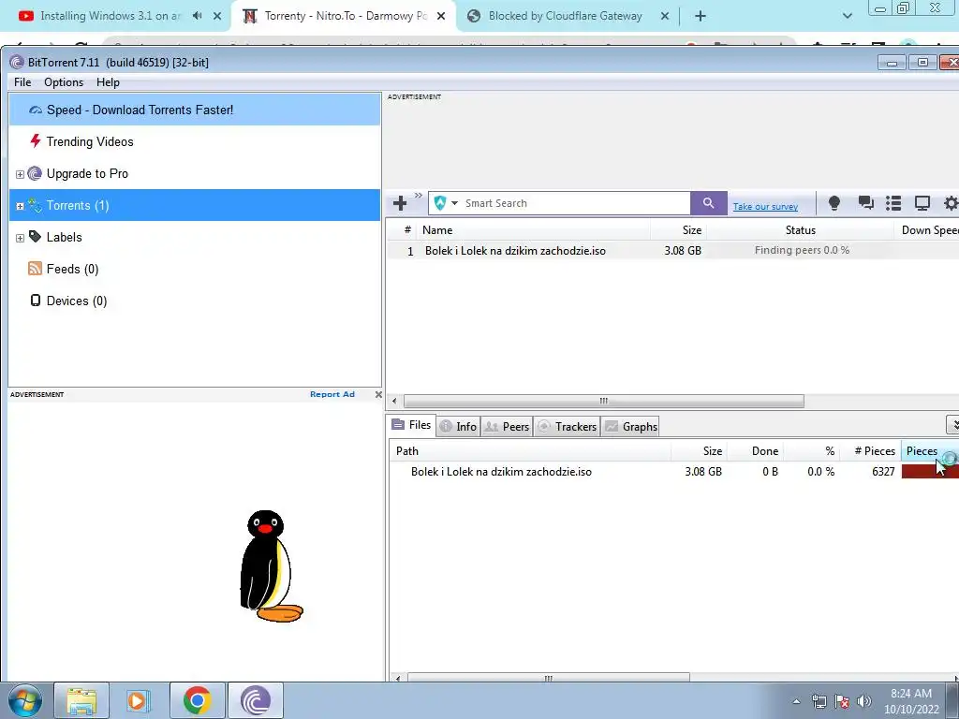Sort torrents by Status column

(801, 230)
